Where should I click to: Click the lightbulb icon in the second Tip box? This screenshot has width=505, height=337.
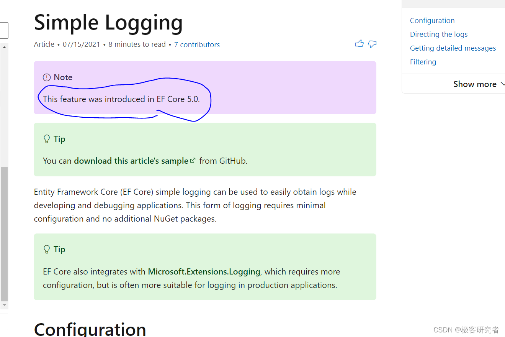(47, 249)
